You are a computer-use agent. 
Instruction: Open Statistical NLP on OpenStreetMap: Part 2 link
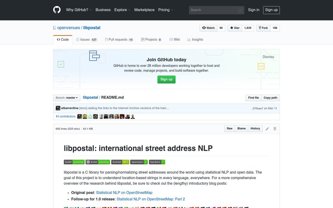click(151, 199)
